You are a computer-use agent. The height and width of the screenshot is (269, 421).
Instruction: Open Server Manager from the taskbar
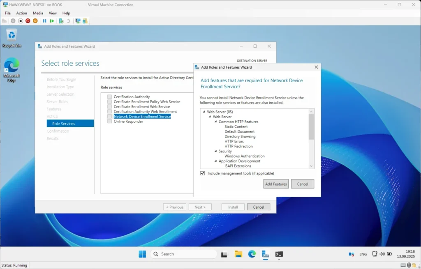266,254
